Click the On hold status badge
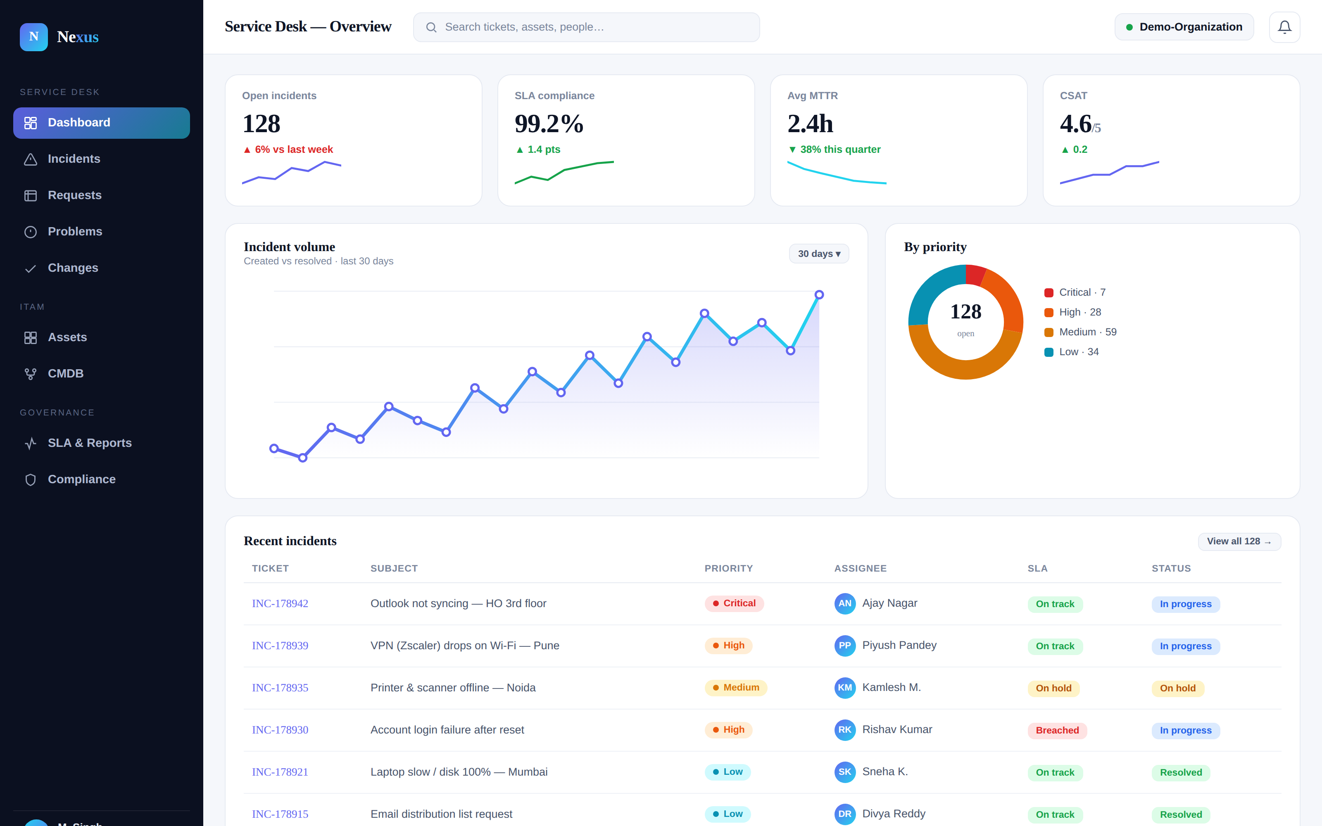 (x=1177, y=688)
